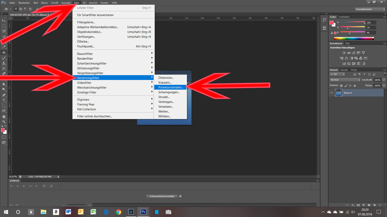Click the Play button in the Zeitleiste panel
The image size is (387, 217).
click(x=24, y=186)
